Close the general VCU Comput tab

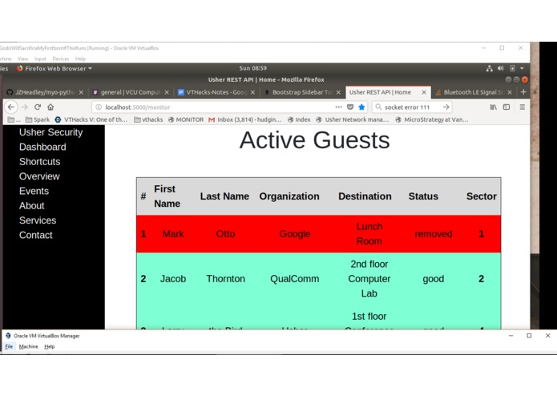pos(167,92)
